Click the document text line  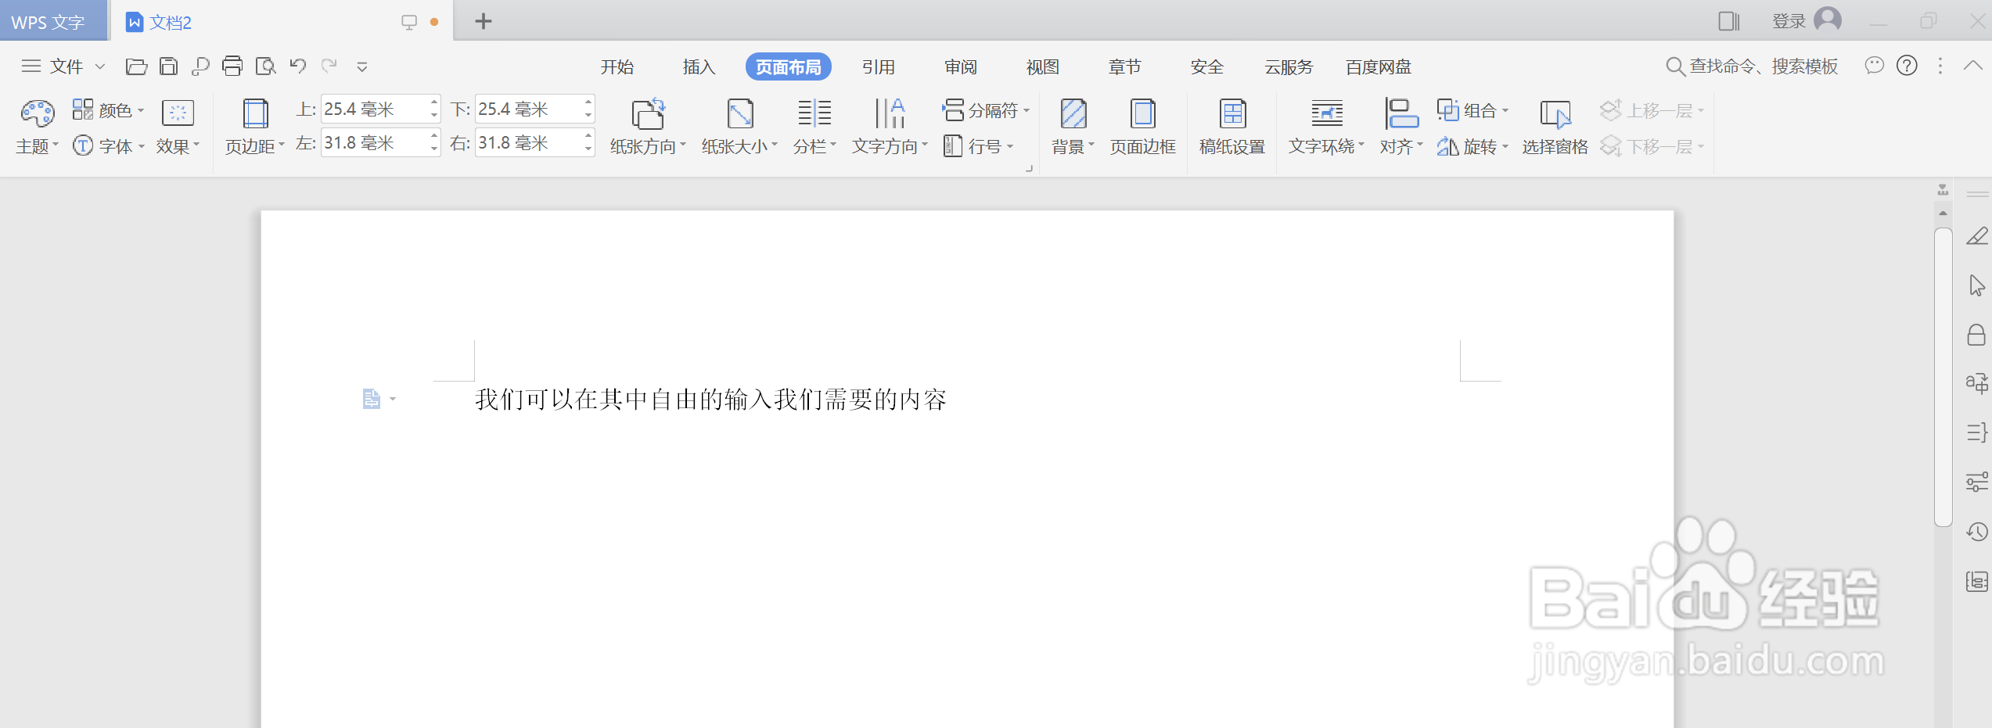(710, 400)
